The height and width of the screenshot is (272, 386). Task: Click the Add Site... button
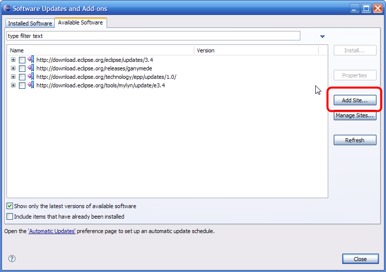(x=355, y=100)
